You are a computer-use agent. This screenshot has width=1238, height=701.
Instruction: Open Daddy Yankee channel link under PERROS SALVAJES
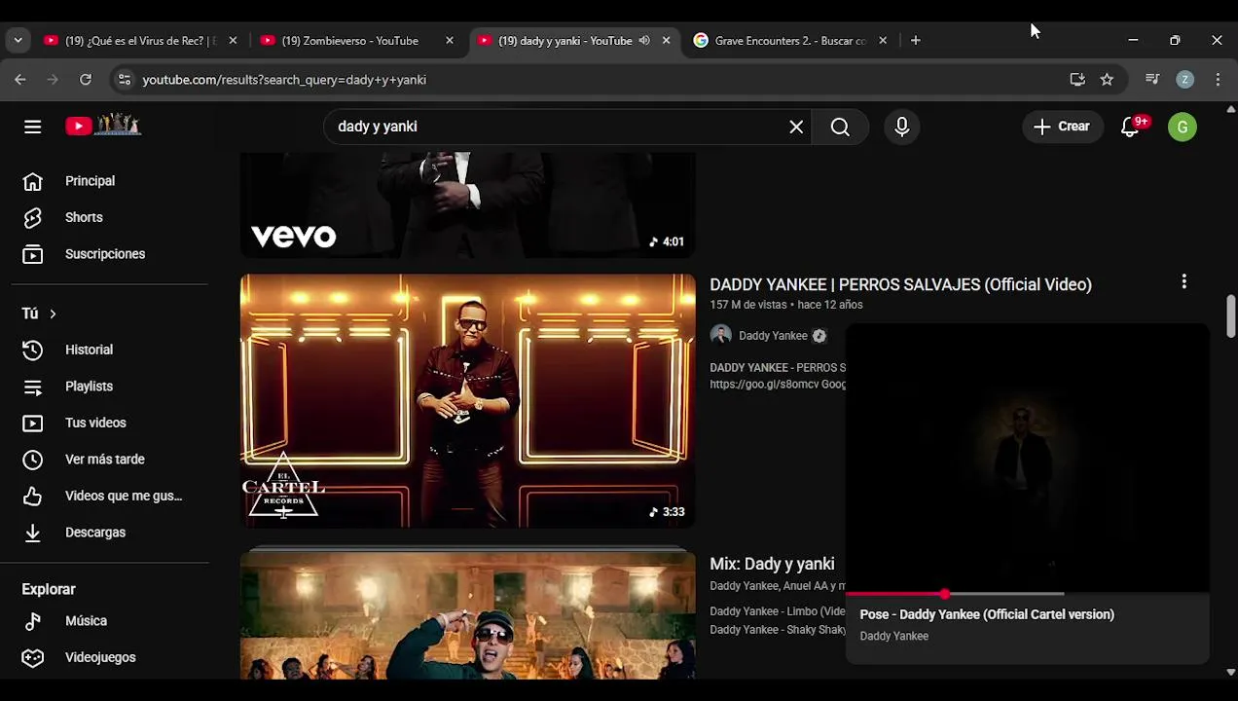pos(773,336)
